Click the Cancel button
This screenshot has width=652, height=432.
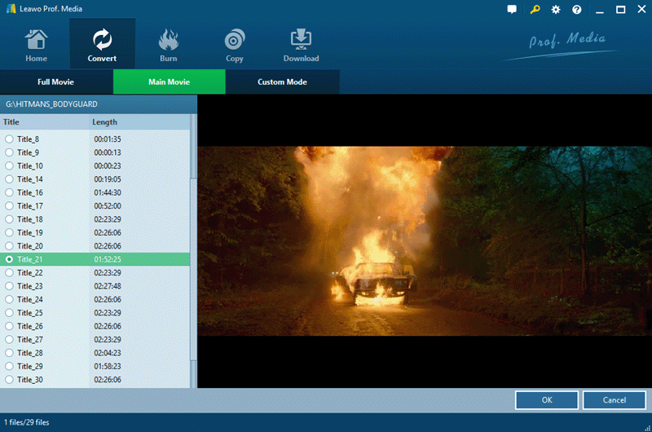(615, 400)
